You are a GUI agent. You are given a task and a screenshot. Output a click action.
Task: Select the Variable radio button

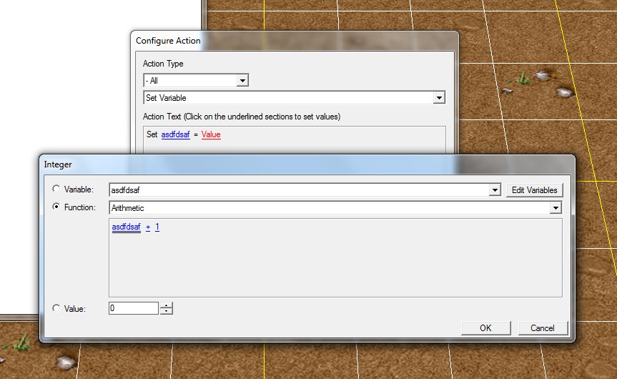[x=56, y=189]
